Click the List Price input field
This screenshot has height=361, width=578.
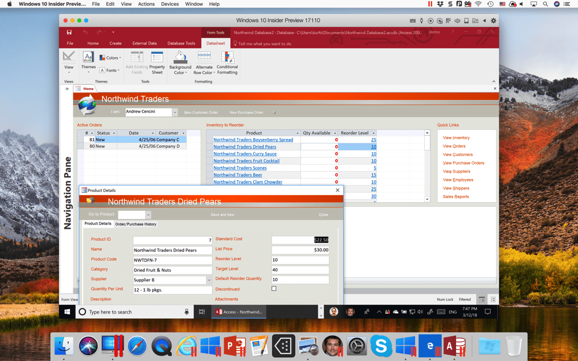301,250
